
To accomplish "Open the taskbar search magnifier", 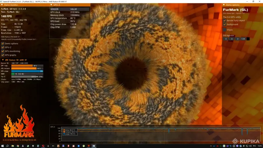I will click(7, 146).
